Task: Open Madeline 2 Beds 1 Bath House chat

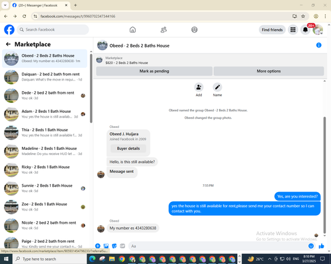Action: click(x=45, y=151)
